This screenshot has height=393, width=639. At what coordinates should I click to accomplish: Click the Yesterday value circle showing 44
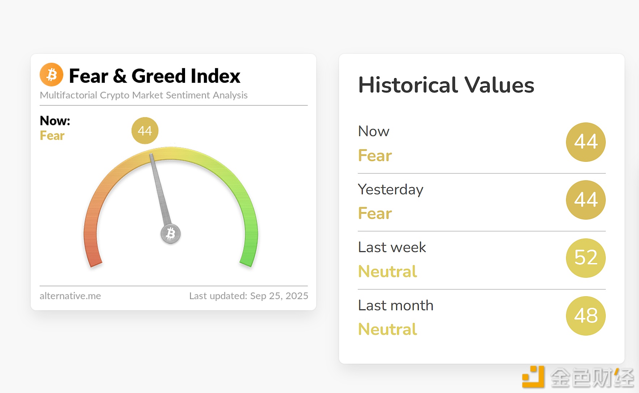pyautogui.click(x=586, y=200)
